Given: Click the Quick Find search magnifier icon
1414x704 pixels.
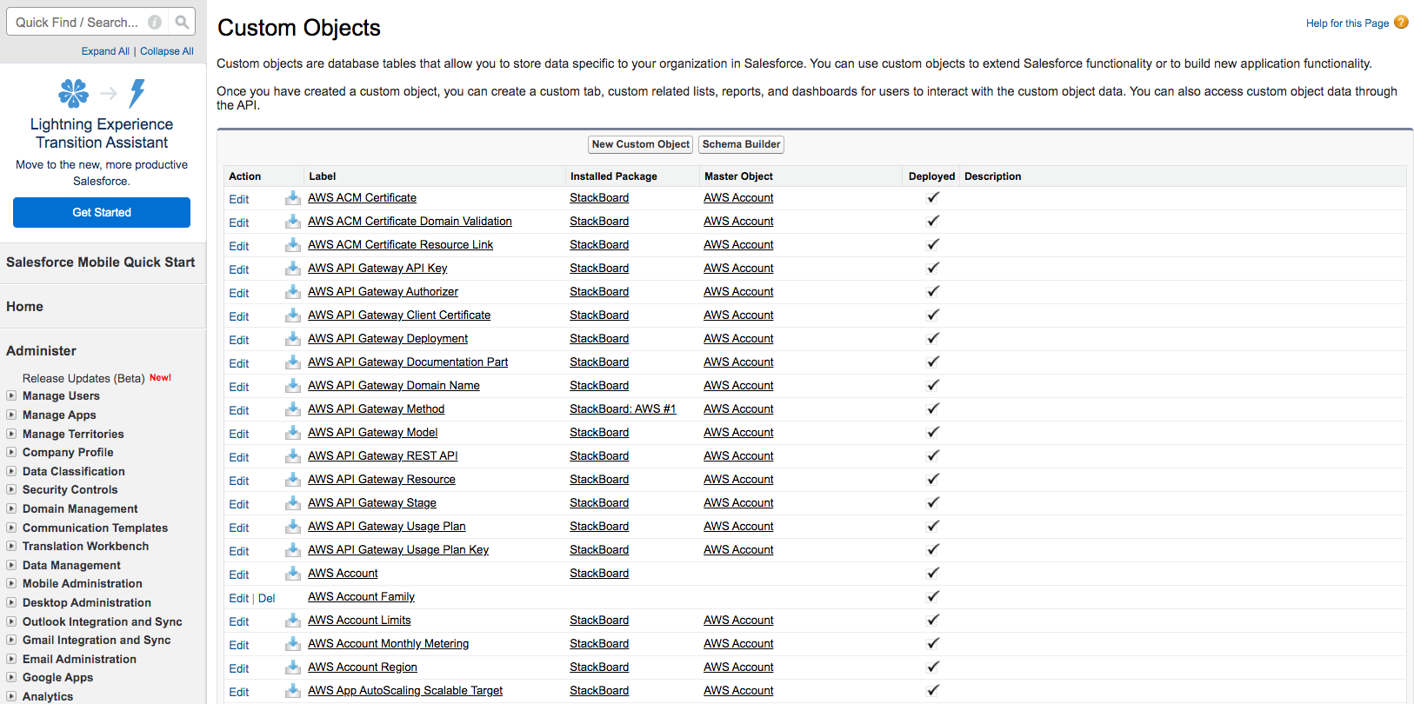Looking at the screenshot, I should tap(181, 23).
